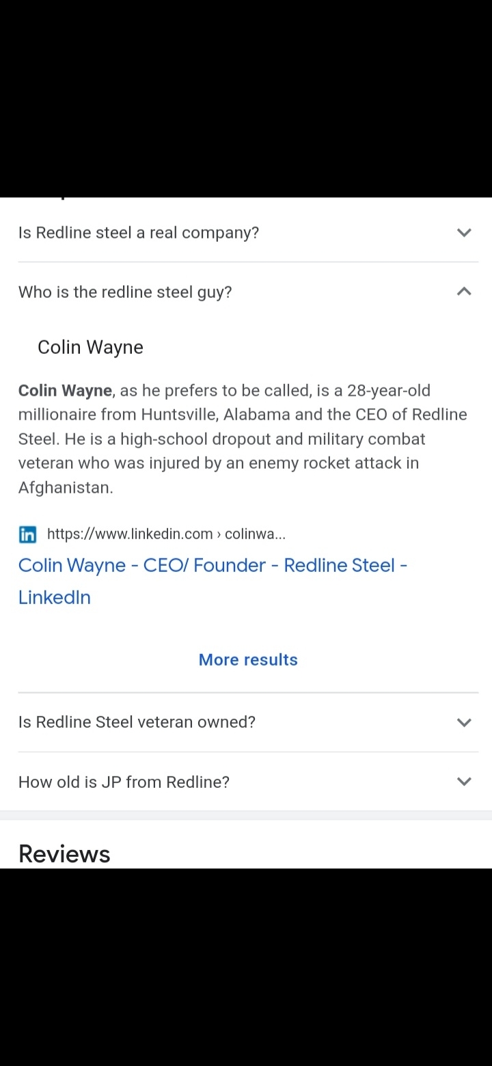The width and height of the screenshot is (492, 1066).
Task: Tap the question "Who is the redline steel guy?"
Action: click(x=125, y=292)
